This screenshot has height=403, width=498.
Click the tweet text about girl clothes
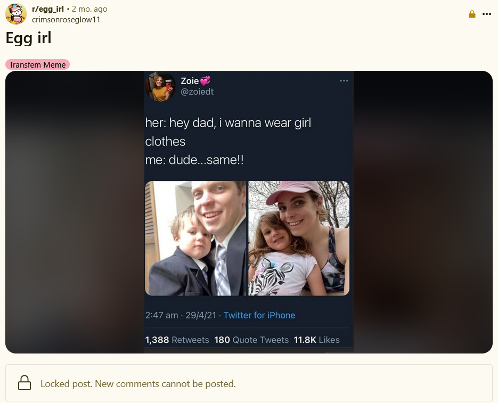228,141
